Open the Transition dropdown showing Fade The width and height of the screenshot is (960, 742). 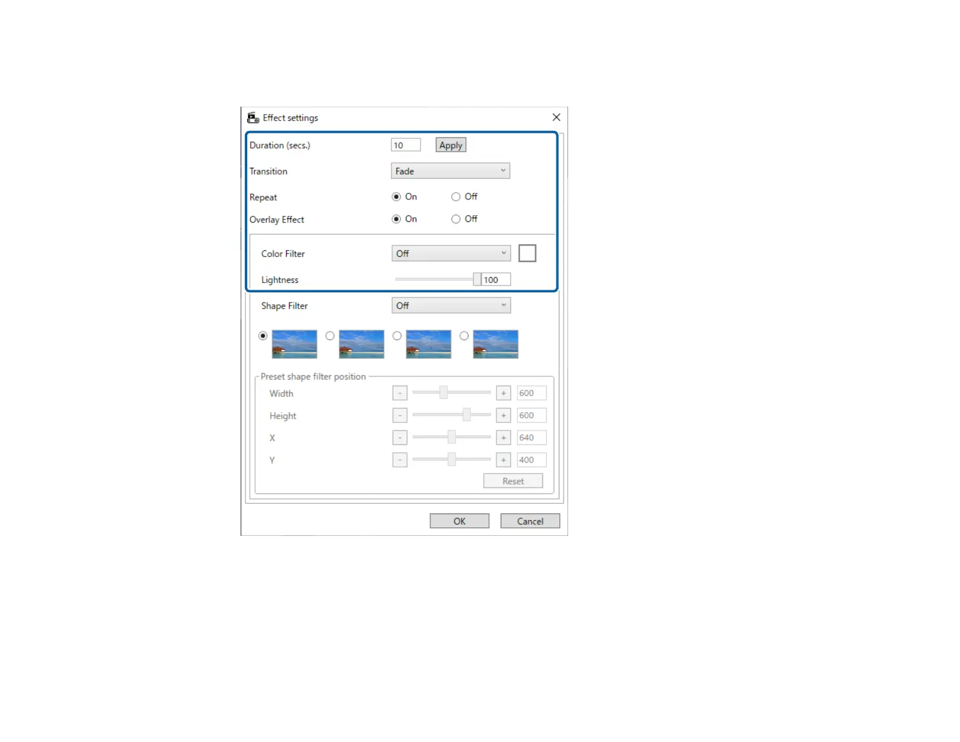[450, 171]
